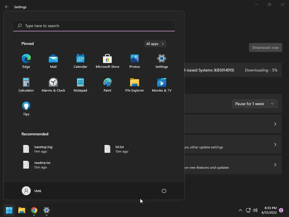The width and height of the screenshot is (289, 217).
Task: Open the notification badge showing 2
Action: 281,210
